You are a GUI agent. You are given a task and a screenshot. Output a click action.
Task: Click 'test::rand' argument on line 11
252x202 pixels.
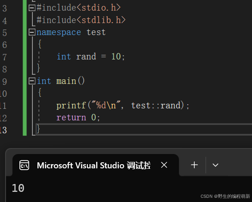156,106
